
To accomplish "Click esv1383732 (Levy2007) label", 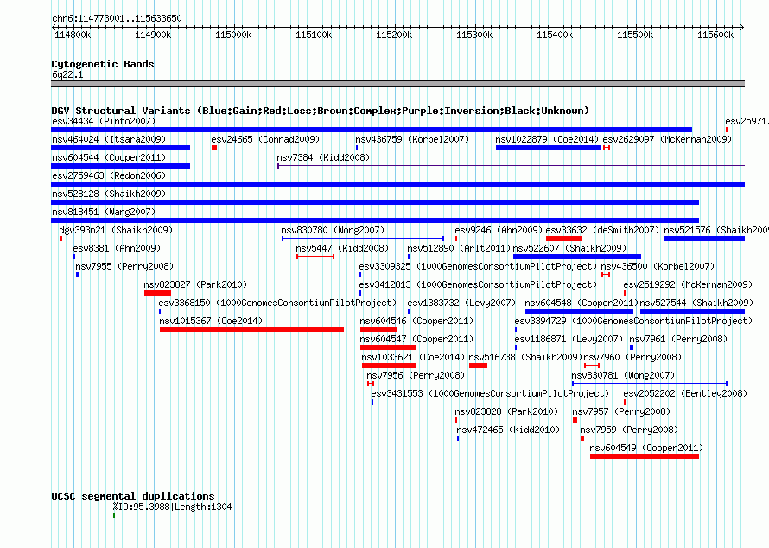I will [x=461, y=303].
